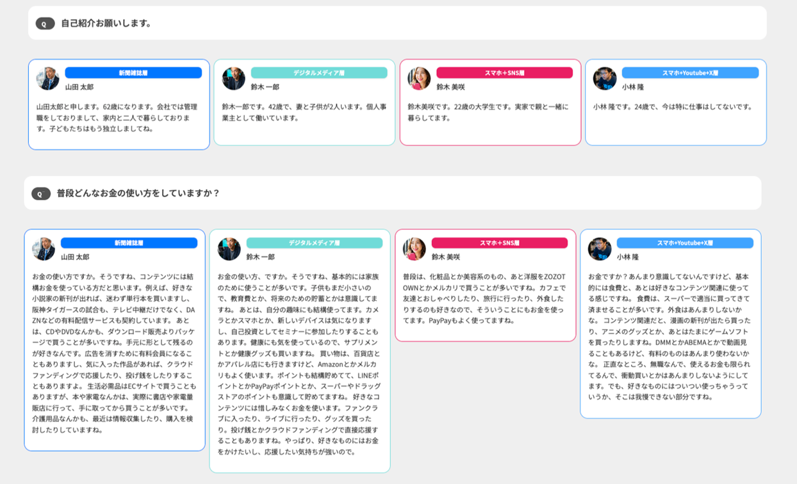Click the name 鈴木 一郎 in the self-introduction card
The width and height of the screenshot is (797, 484).
[265, 87]
